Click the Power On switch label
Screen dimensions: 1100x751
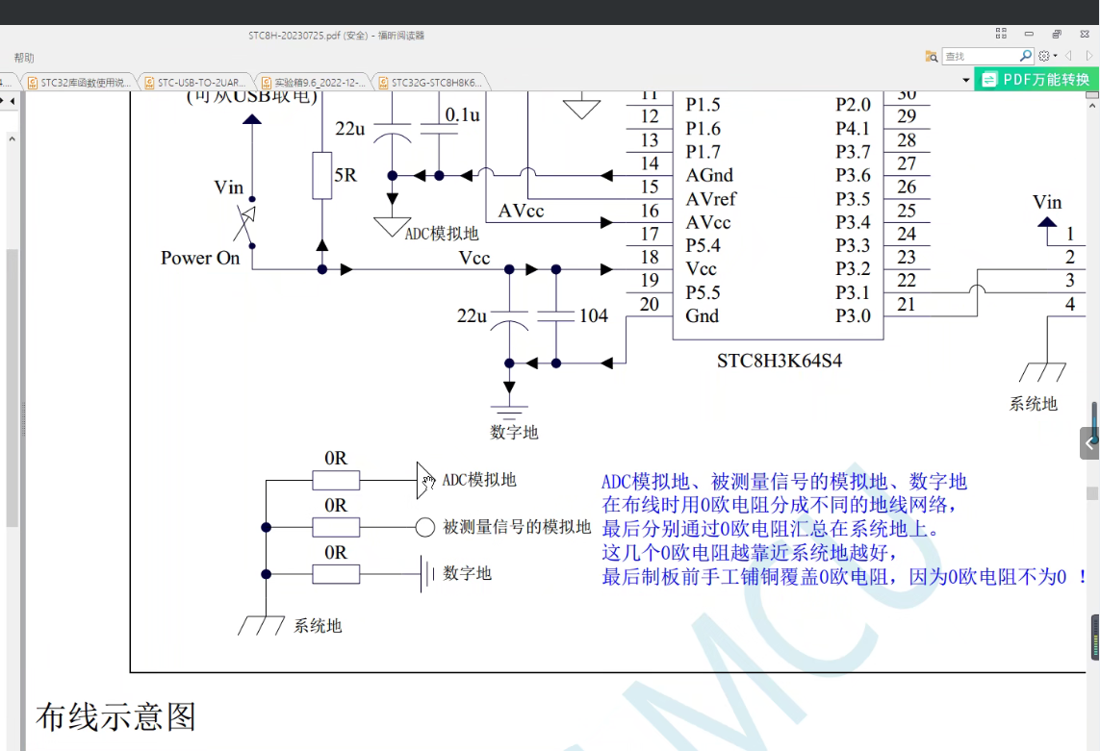(x=200, y=258)
